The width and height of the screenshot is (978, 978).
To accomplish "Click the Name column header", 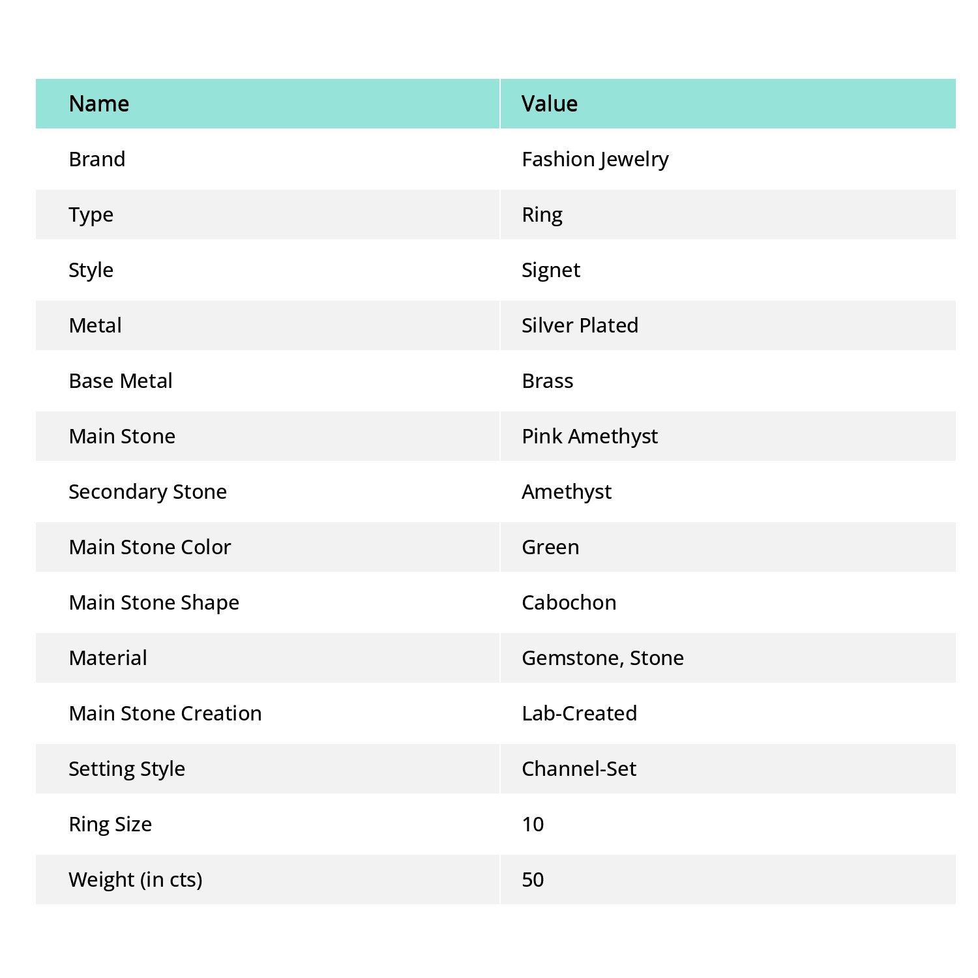I will (x=99, y=104).
